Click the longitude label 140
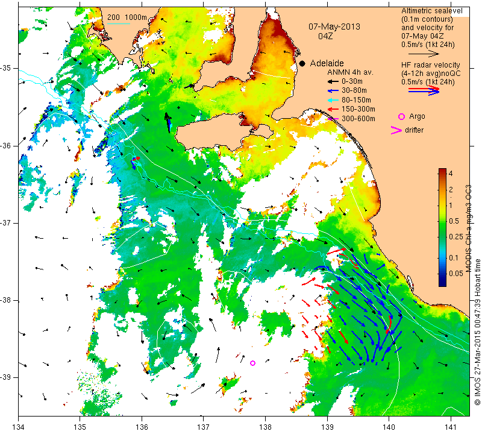The image size is (482, 434). 389,427
